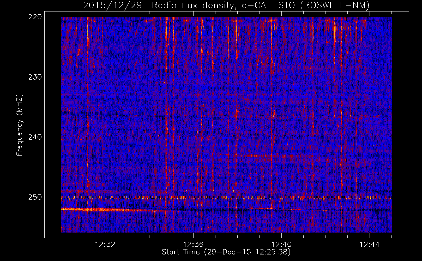Click the 240 frequency tick label

(x=35, y=137)
